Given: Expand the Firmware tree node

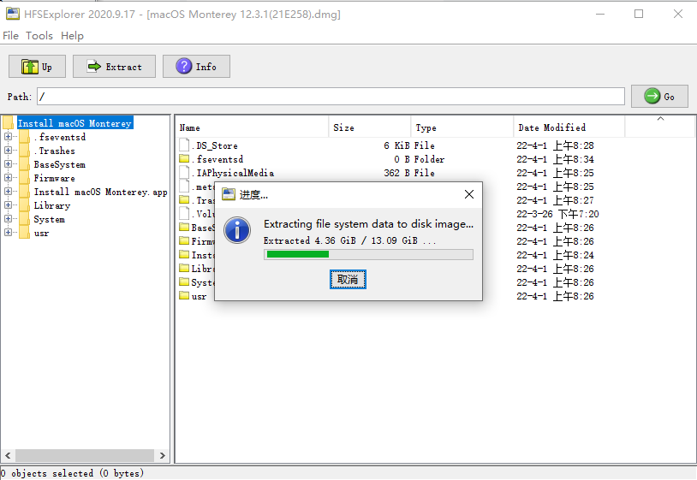Looking at the screenshot, I should click(8, 178).
